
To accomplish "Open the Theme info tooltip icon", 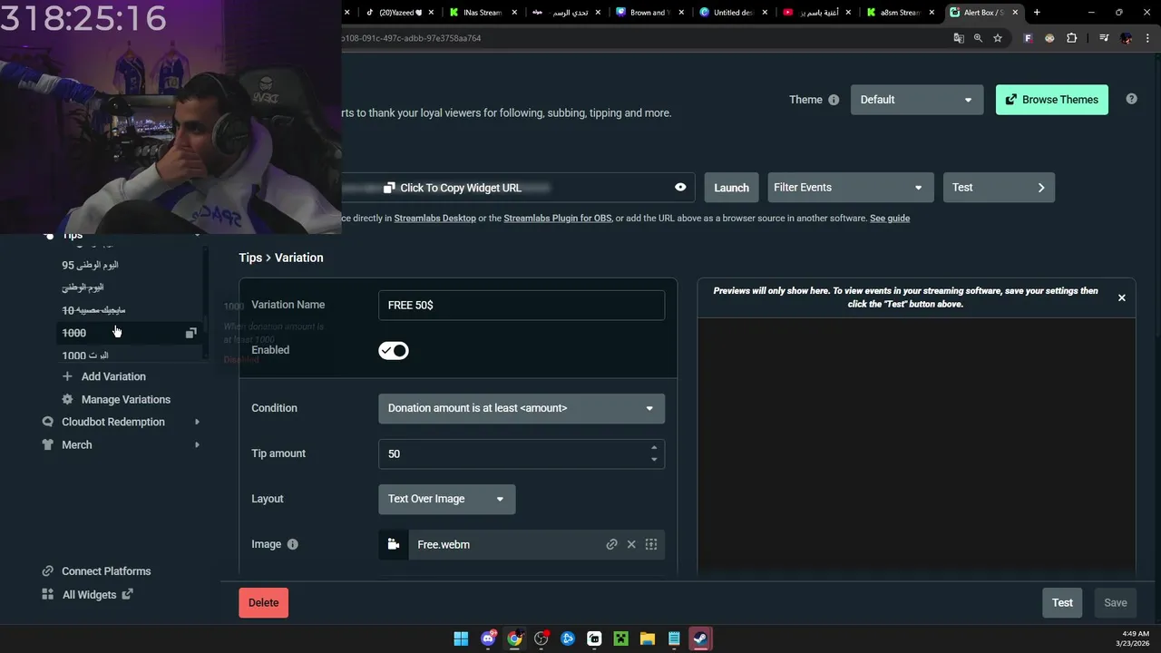I will pyautogui.click(x=834, y=100).
